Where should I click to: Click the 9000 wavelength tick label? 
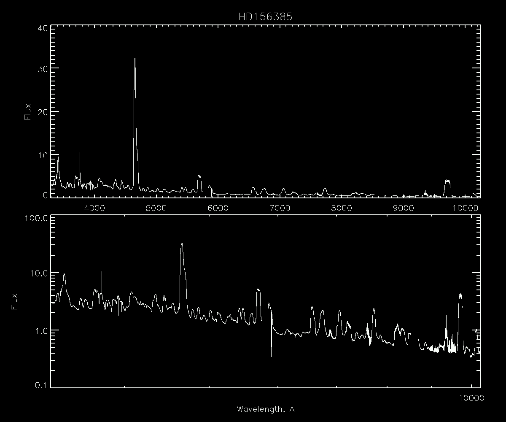click(404, 208)
